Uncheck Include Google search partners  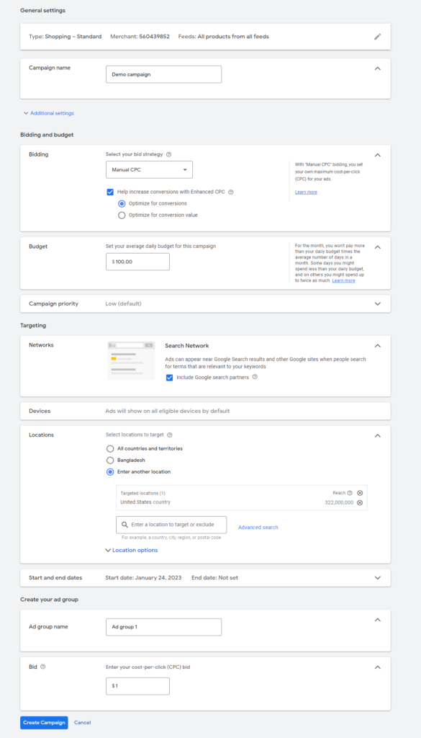pyautogui.click(x=169, y=378)
